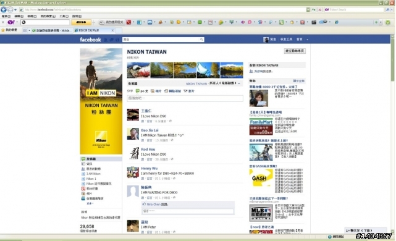Close the NIKON TAIWAN tab

click(112, 30)
